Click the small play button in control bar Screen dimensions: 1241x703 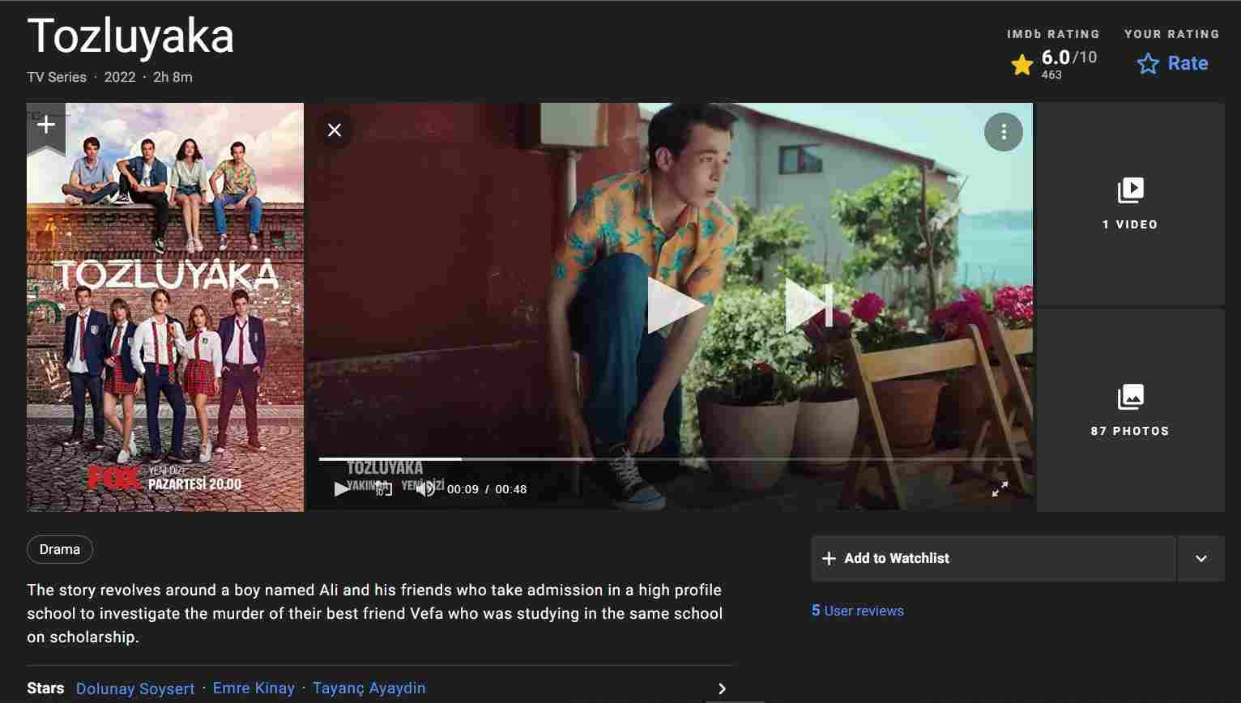pyautogui.click(x=342, y=489)
